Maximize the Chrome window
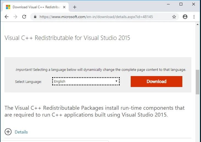201x142 pixels. pyautogui.click(x=181, y=4)
